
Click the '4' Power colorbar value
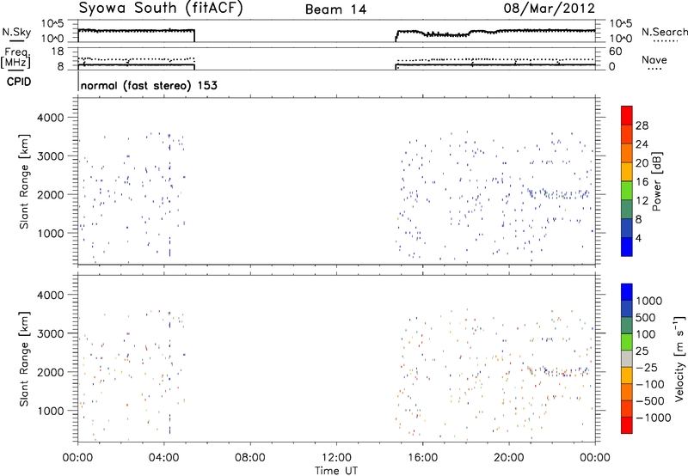click(638, 239)
